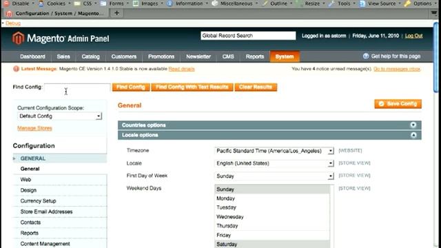Open Current Configuration Scope dropdown
The image size is (441, 248).
click(59, 116)
